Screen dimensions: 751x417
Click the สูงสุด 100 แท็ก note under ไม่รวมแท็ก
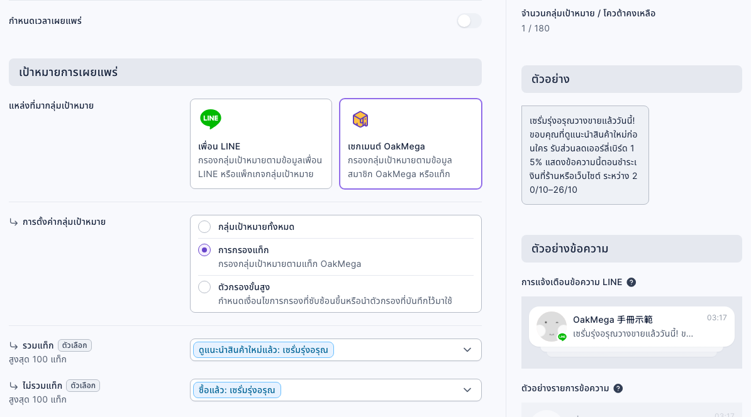38,399
